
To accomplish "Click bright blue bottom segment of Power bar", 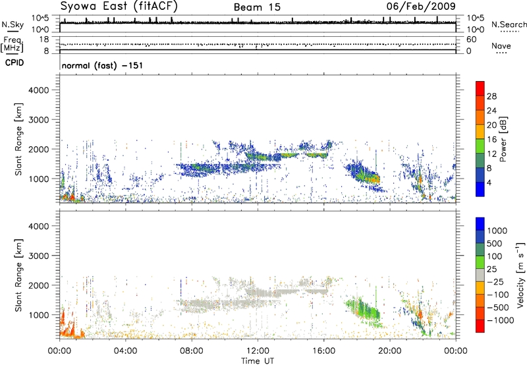I will [480, 189].
